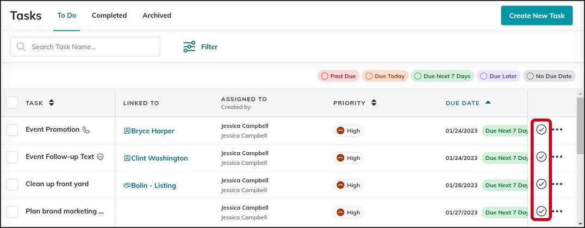Click the Create New Task button
The width and height of the screenshot is (585, 228).
tap(537, 16)
